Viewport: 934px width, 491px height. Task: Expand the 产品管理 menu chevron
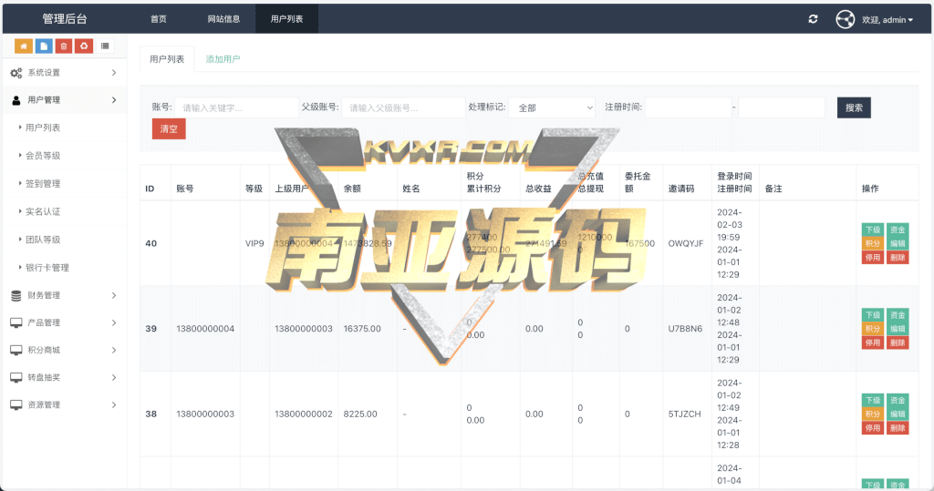pyautogui.click(x=114, y=322)
